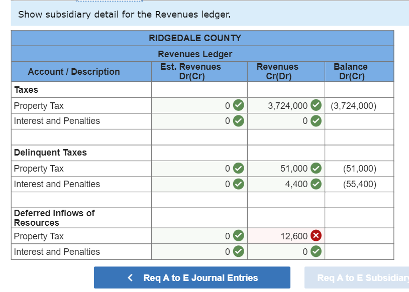This screenshot has width=409, height=292.
Task: Select the checkmark in Deferred Inflows Property Tax row
Action: click(238, 236)
